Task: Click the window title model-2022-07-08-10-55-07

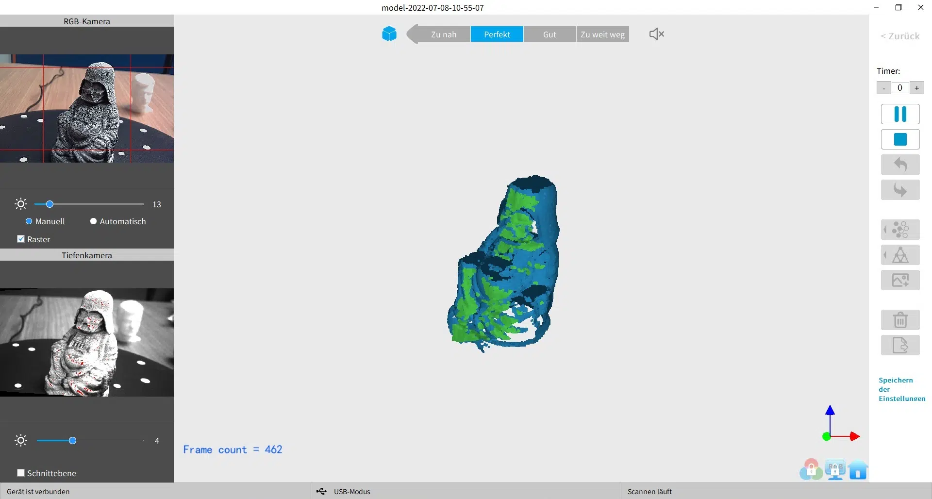Action: 433,8
